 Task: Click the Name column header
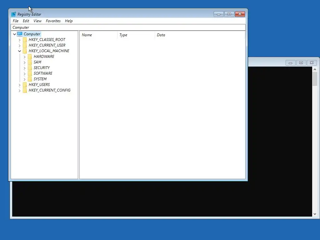[98, 35]
